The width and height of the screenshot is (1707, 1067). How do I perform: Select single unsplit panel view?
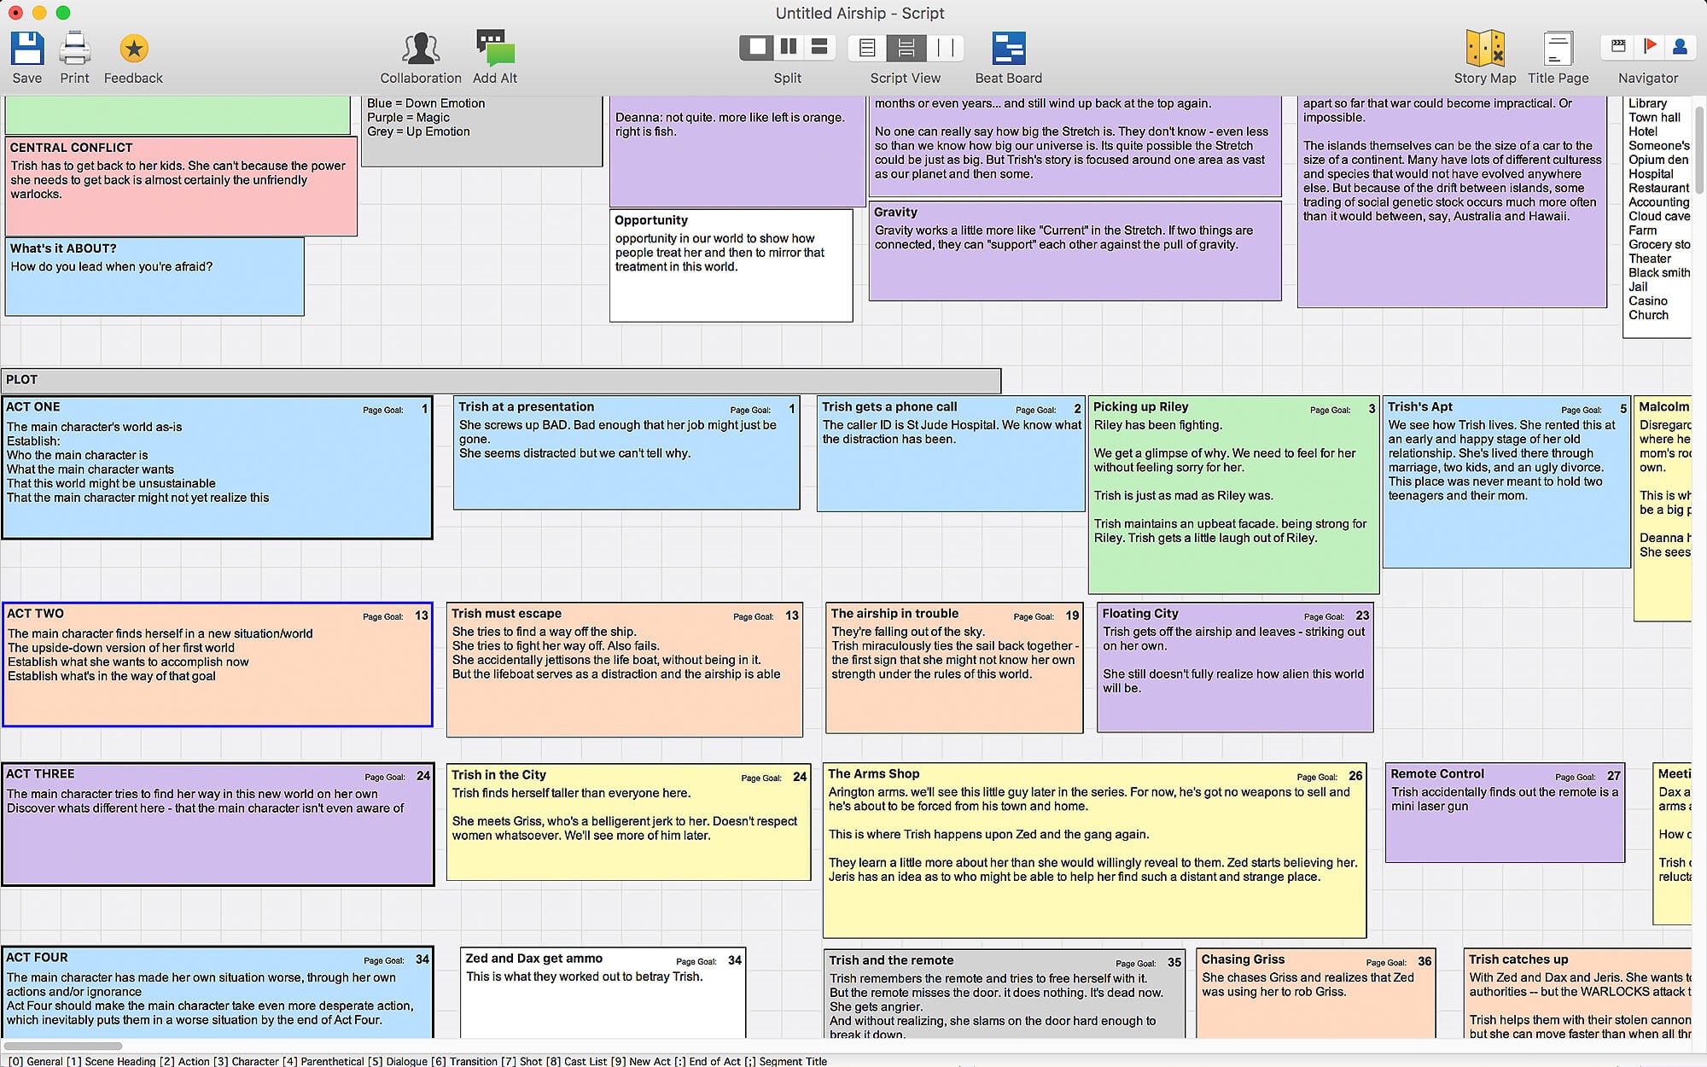point(757,47)
